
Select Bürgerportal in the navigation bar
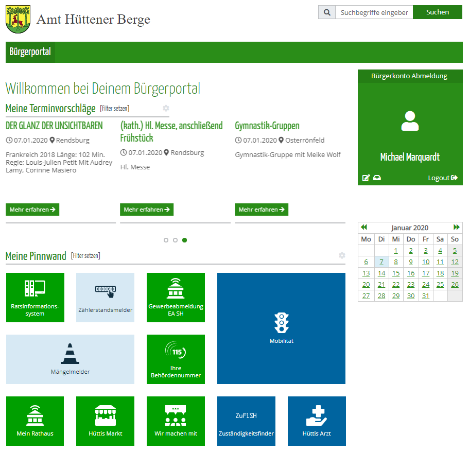click(29, 52)
